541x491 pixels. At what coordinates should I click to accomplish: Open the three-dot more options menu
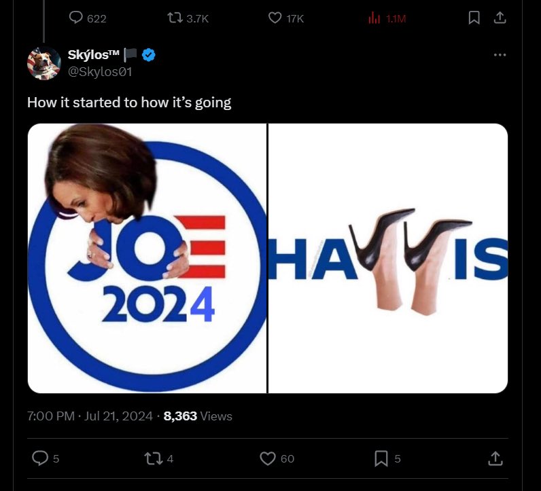(x=500, y=55)
